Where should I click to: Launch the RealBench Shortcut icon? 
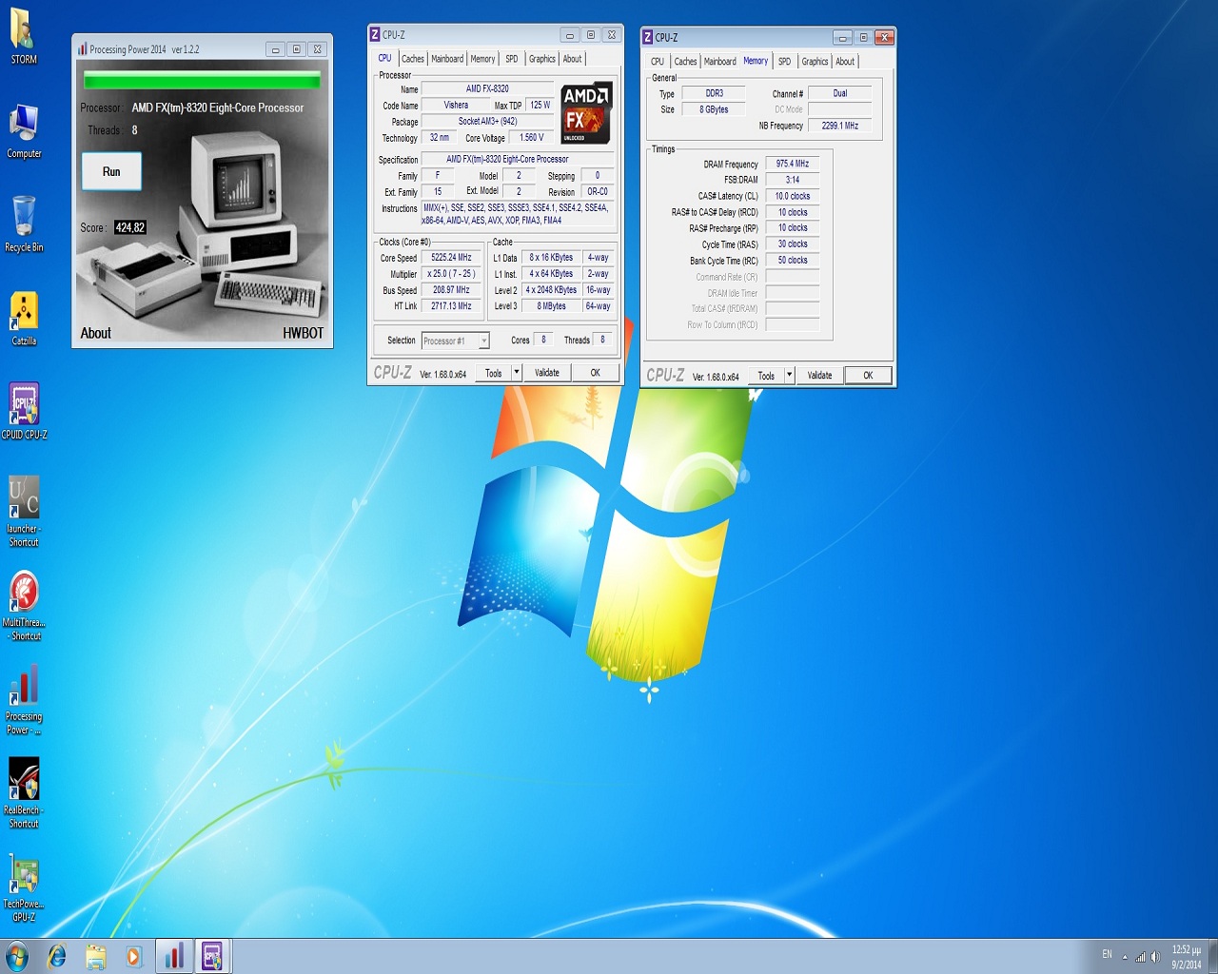point(24,792)
